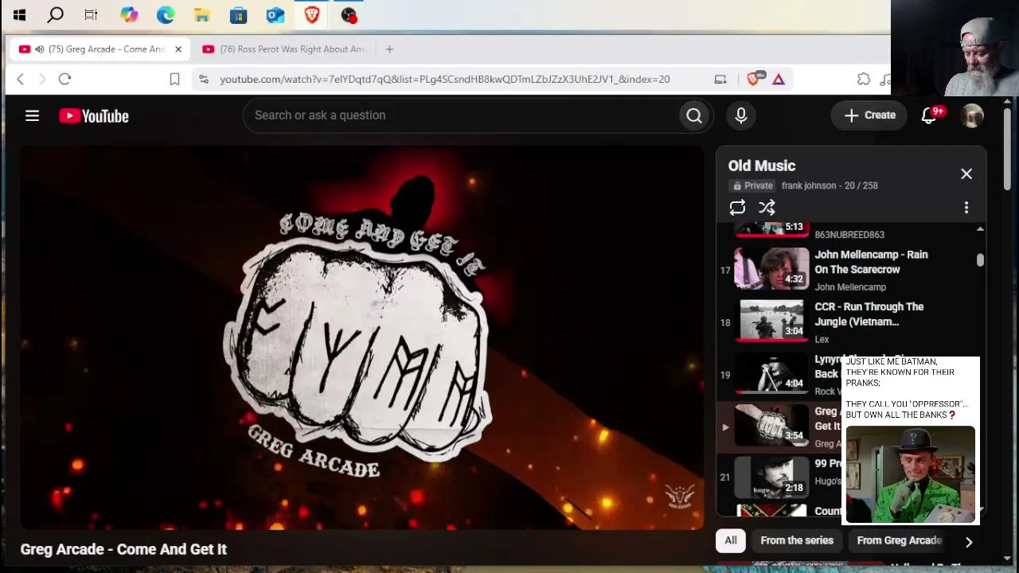The height and width of the screenshot is (573, 1019).
Task: Open Windows Search from the taskbar
Action: pos(55,14)
